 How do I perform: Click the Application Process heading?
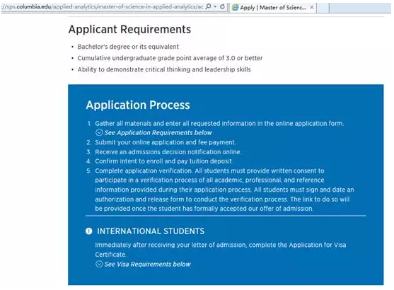coord(138,105)
